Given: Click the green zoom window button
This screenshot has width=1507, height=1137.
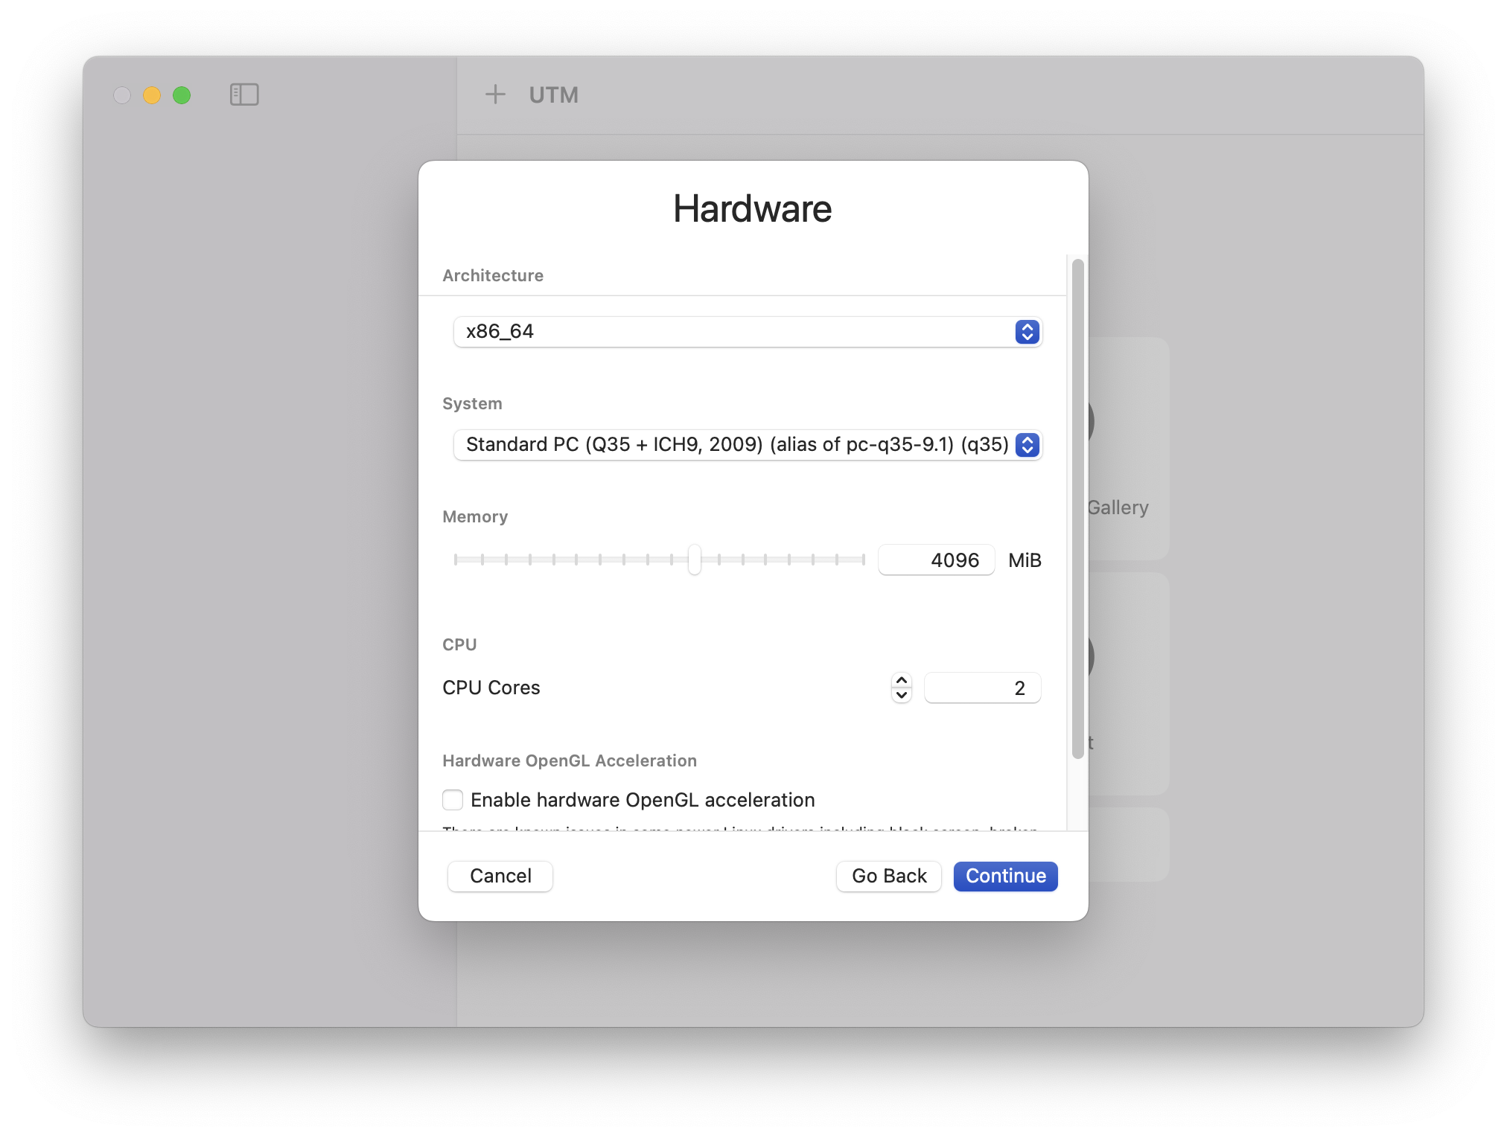Looking at the screenshot, I should click(x=182, y=95).
